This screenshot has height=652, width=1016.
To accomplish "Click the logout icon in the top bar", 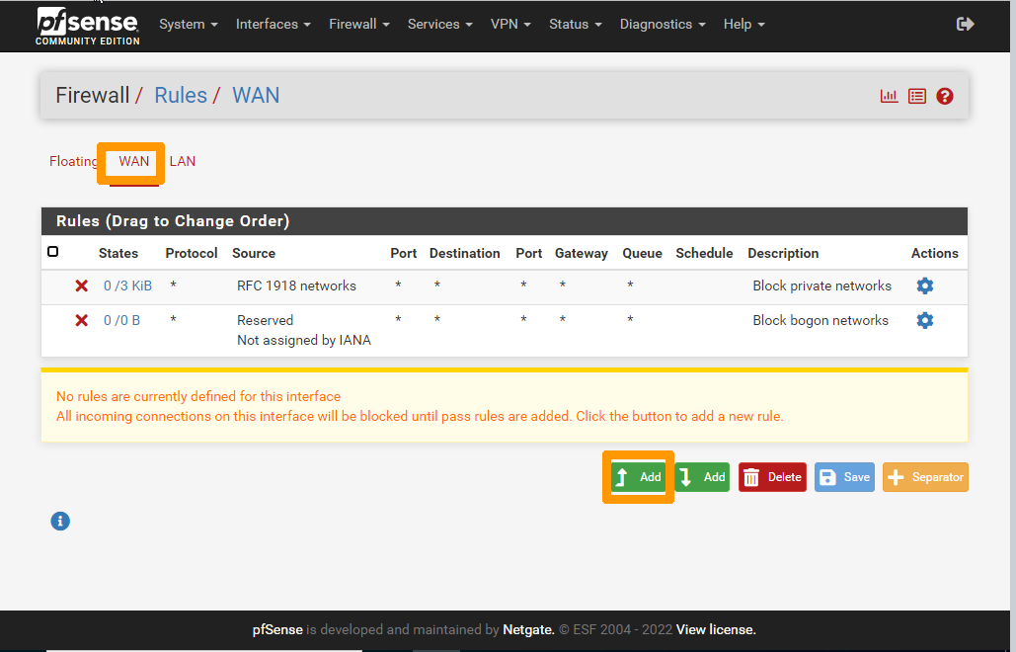I will click(964, 23).
